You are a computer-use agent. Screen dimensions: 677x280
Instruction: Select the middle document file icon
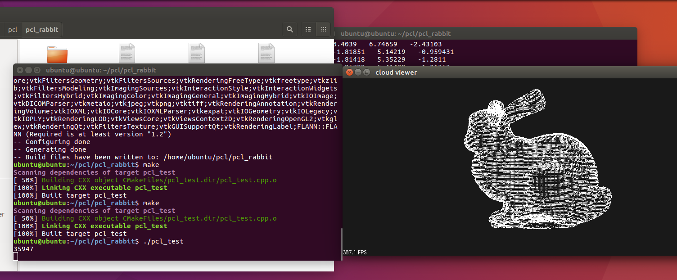tap(196, 53)
